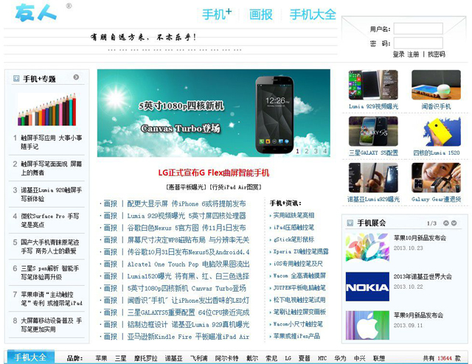Image resolution: width=472 pixels, height=364 pixels.
Task: Select brand HTC in brand bar
Action: click(x=322, y=358)
